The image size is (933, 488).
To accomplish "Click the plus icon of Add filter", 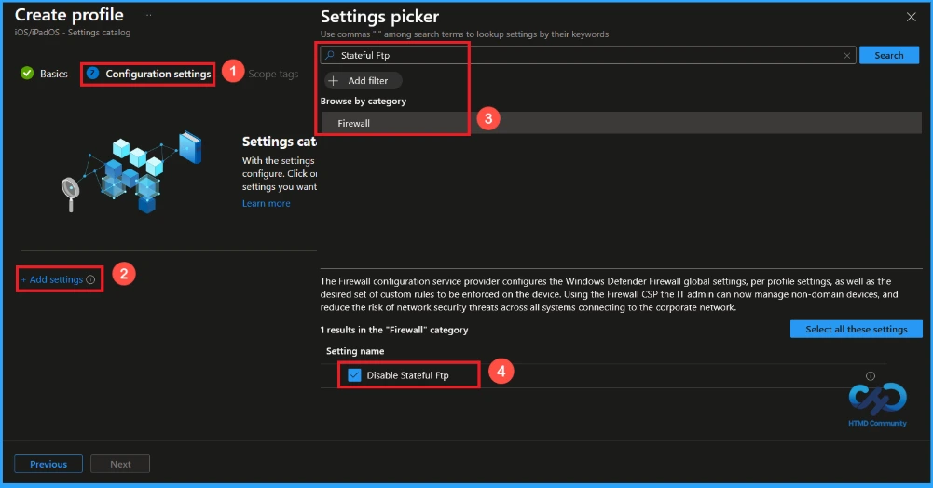I will (334, 80).
